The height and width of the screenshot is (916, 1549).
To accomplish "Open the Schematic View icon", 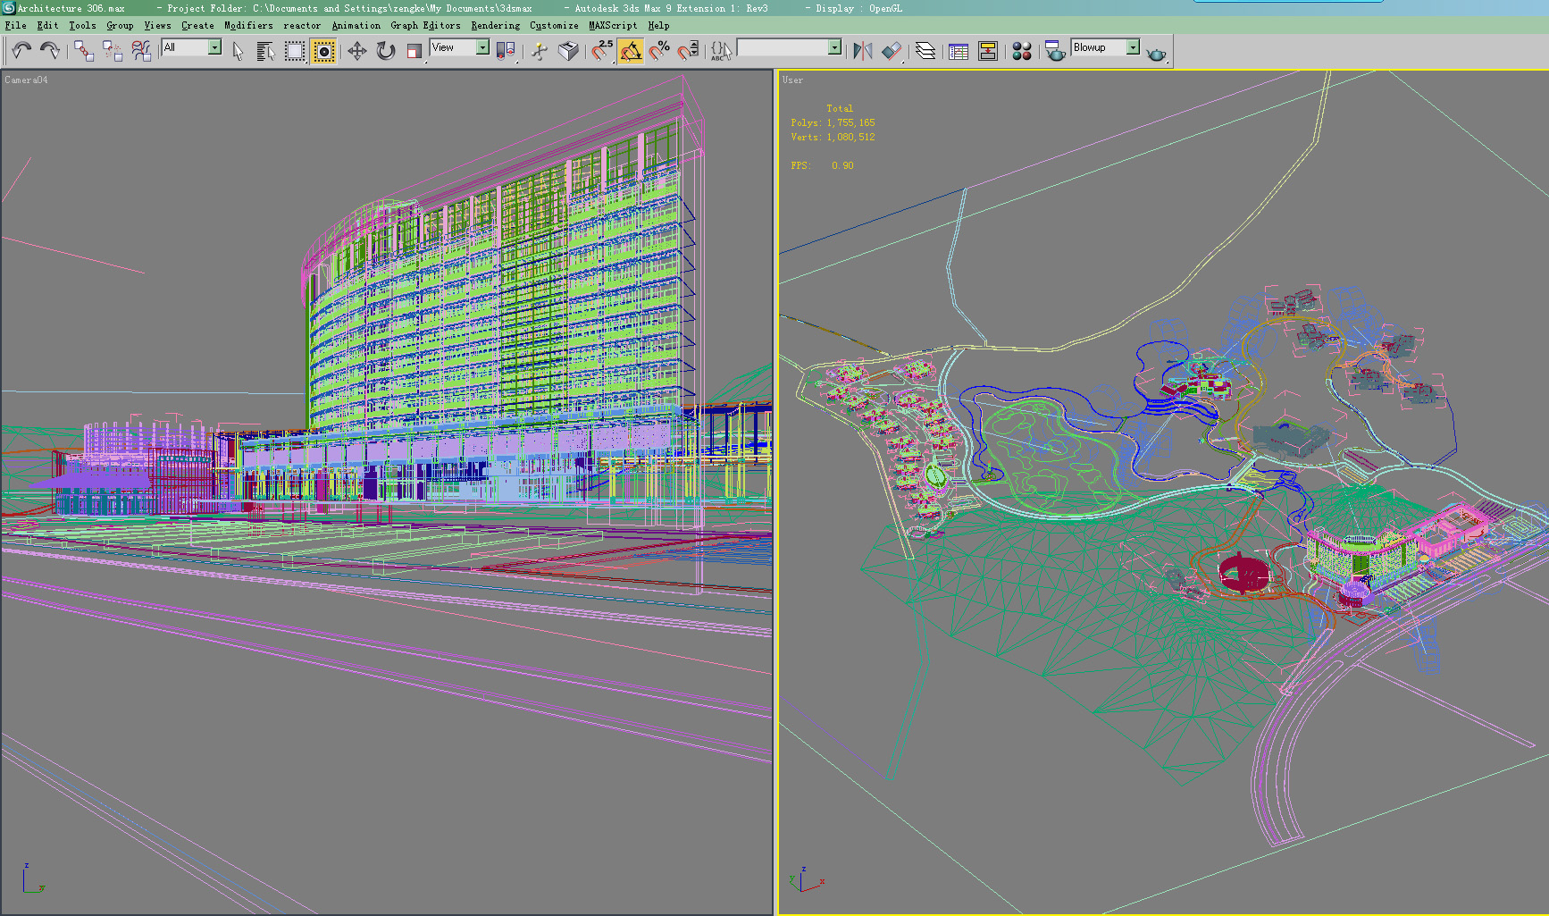I will click(x=988, y=51).
